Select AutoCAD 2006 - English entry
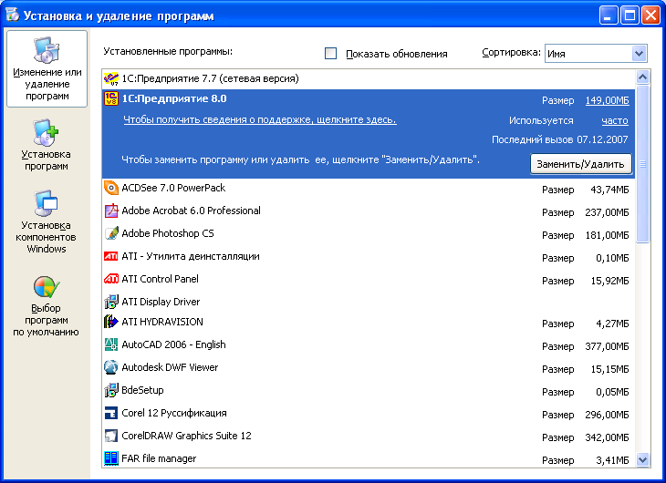The width and height of the screenshot is (666, 483). (369, 345)
